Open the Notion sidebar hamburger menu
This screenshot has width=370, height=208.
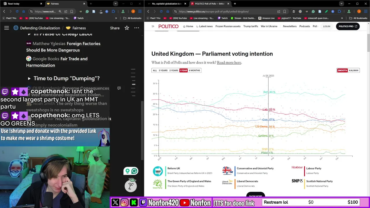click(7, 28)
